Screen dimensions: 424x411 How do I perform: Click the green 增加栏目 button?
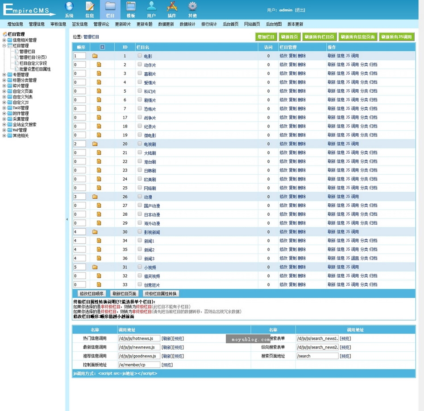266,37
